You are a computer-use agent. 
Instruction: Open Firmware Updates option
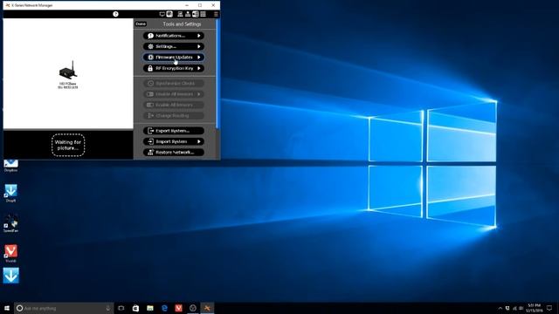tap(174, 57)
